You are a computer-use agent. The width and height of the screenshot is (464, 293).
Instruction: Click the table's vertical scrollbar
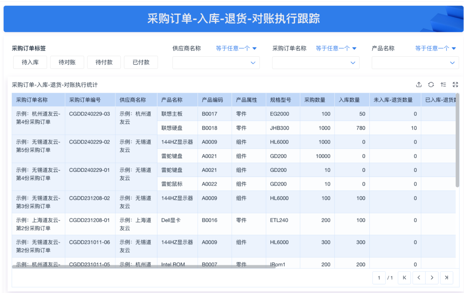pyautogui.click(x=457, y=140)
